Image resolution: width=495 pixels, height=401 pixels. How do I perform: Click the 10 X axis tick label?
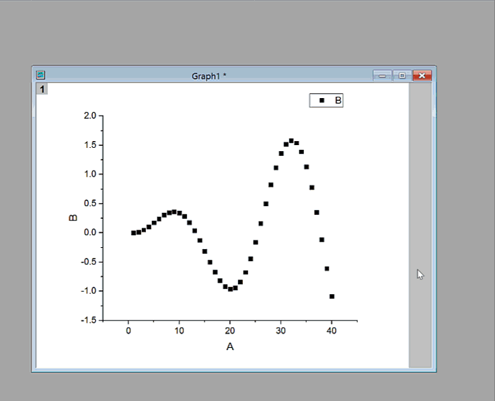pyautogui.click(x=179, y=330)
